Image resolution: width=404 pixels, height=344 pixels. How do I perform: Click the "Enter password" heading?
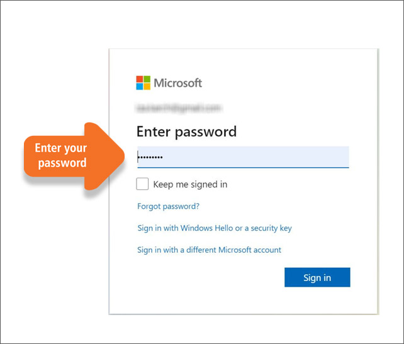pyautogui.click(x=186, y=131)
